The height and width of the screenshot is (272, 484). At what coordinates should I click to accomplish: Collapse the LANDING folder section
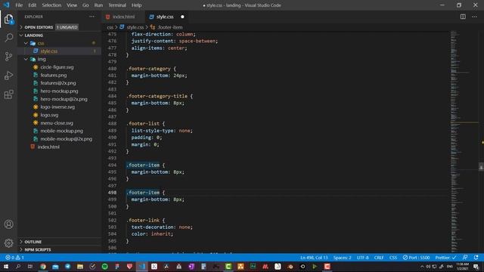point(33,36)
